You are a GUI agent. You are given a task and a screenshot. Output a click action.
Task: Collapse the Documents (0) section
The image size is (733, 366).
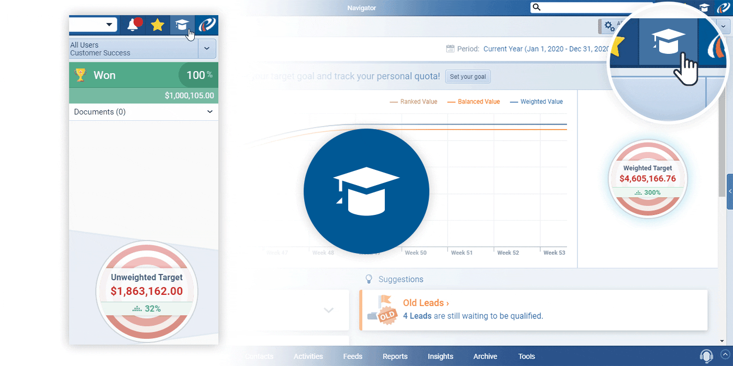click(209, 111)
